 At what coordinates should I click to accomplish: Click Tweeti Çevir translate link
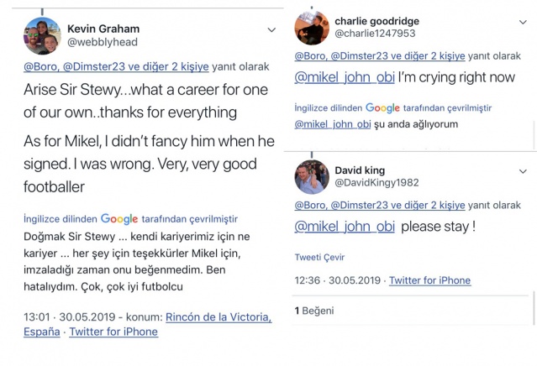tap(319, 258)
